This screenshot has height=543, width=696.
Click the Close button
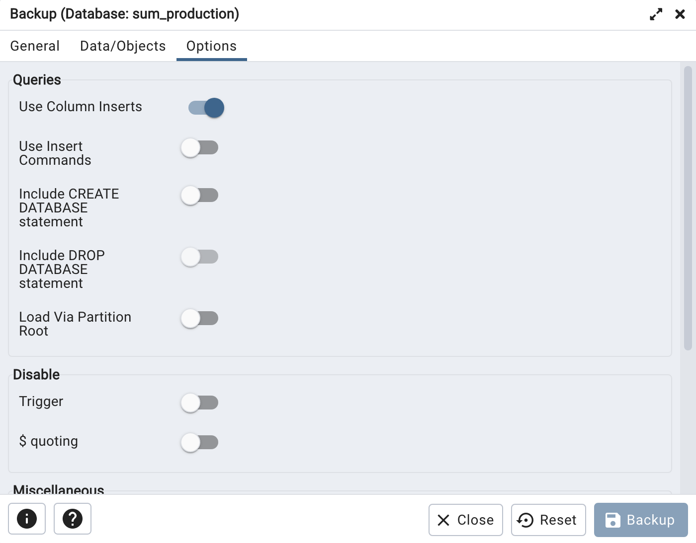(x=466, y=520)
